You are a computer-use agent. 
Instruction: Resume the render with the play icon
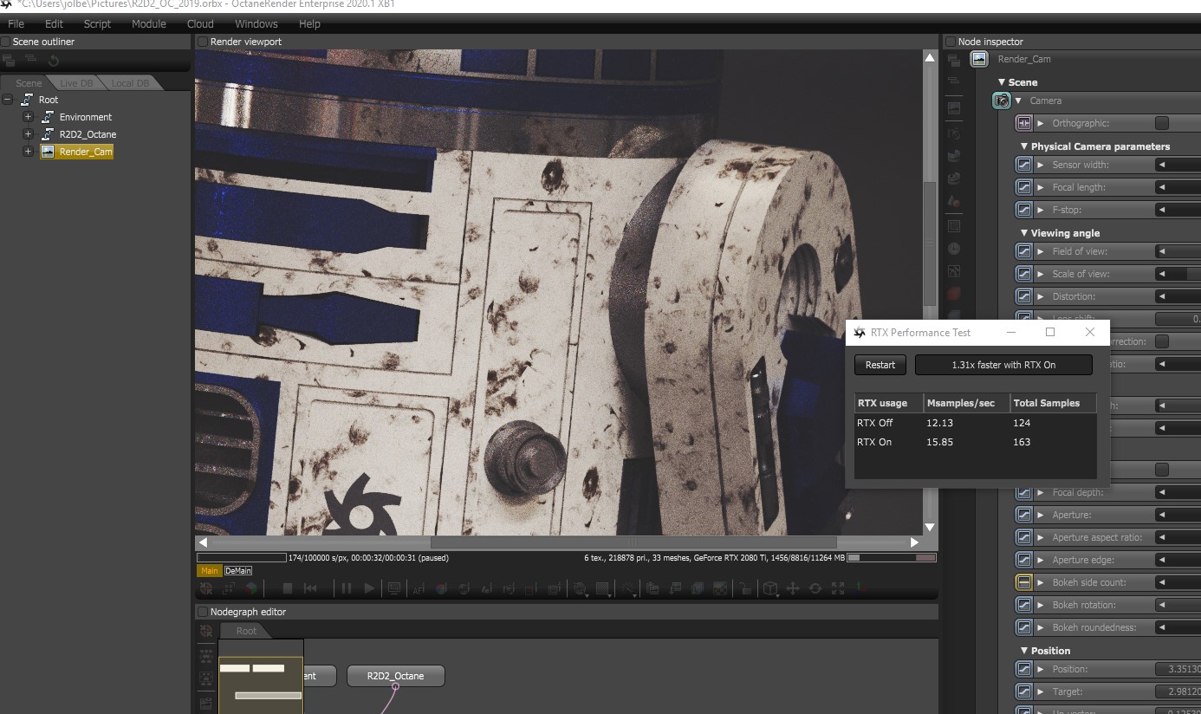click(x=369, y=588)
